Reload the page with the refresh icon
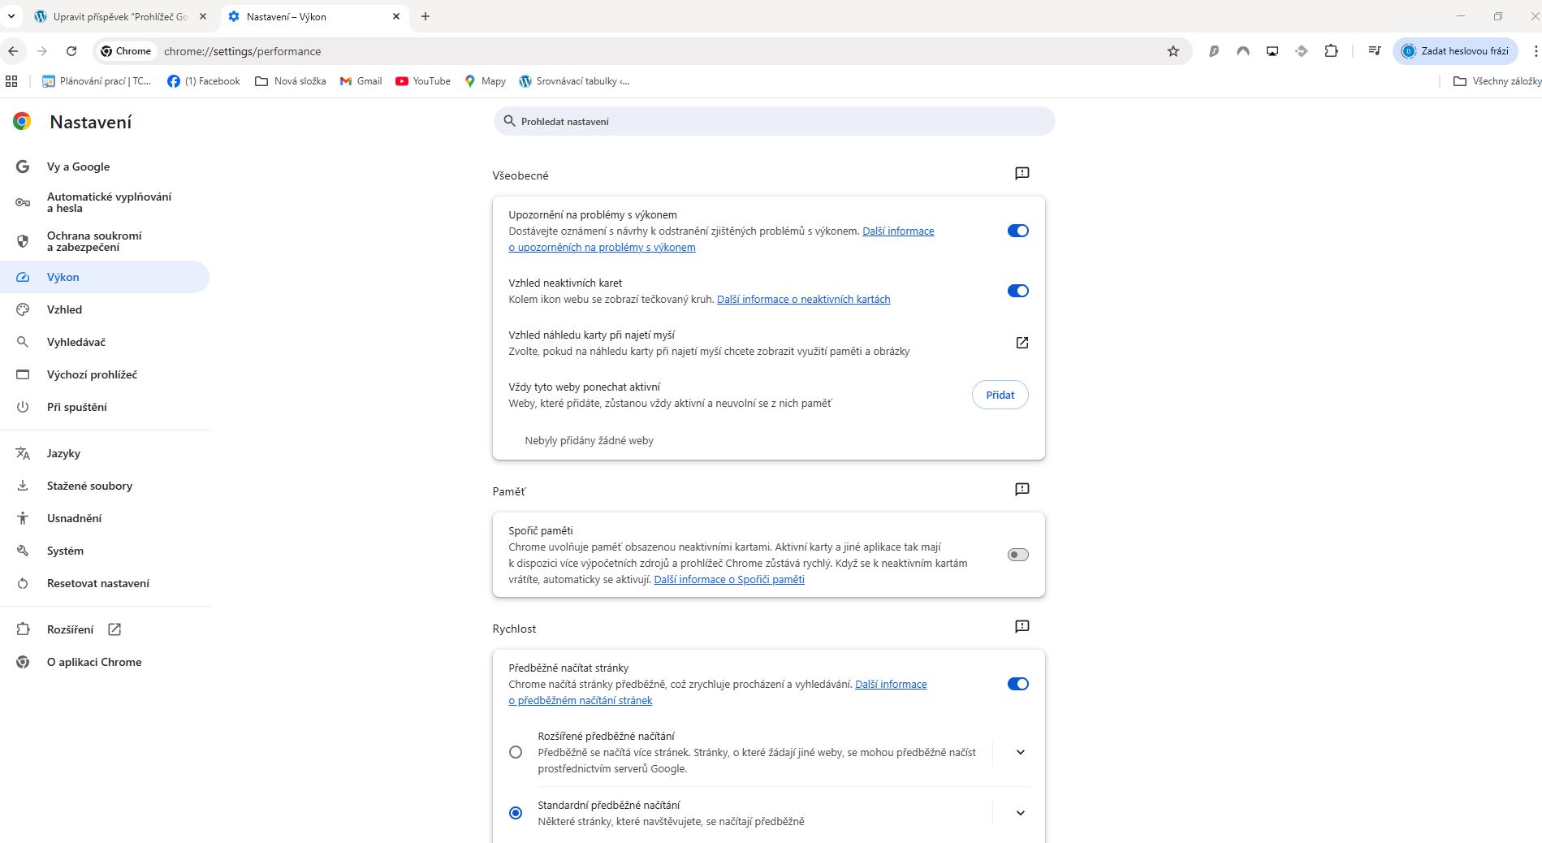1542x843 pixels. pos(71,51)
